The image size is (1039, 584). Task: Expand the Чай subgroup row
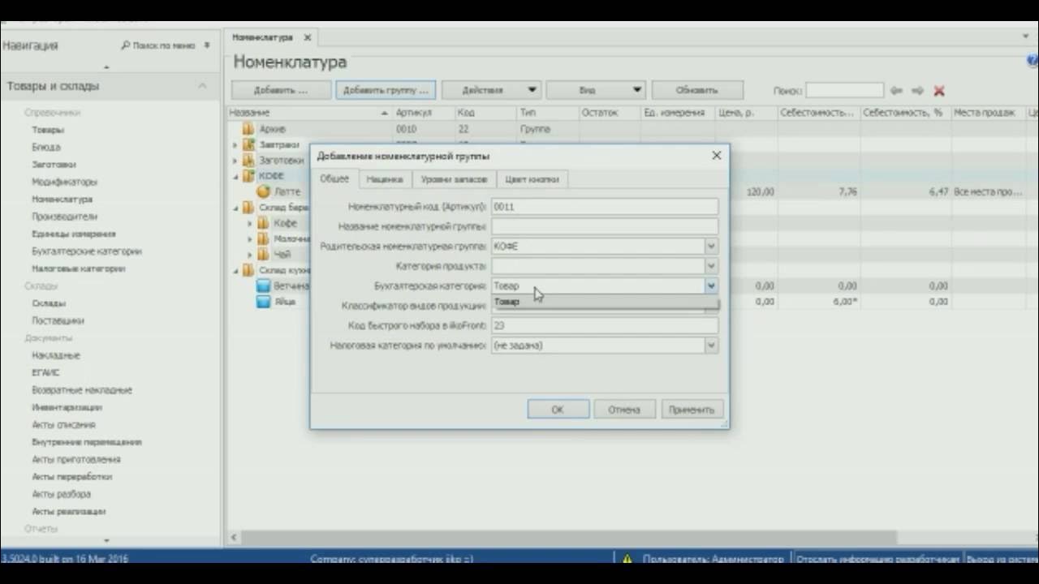[251, 255]
